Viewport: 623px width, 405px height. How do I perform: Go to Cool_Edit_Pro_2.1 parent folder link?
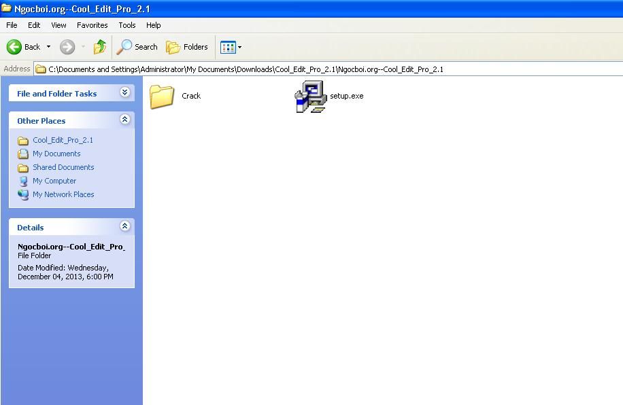tap(63, 140)
